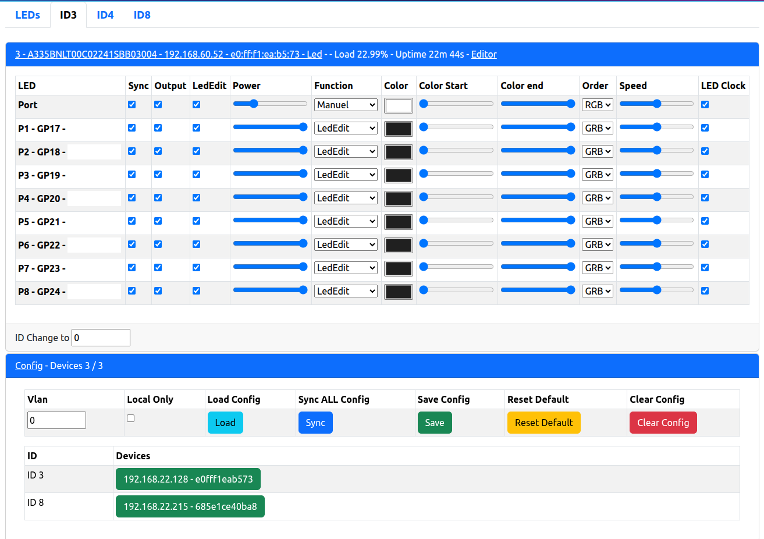
Task: Focus the name field for P2 - GP18
Action: (94, 152)
